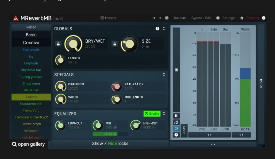The image size is (275, 159).
Task: Toggle the Equalizer Enable button
Action: (x=152, y=114)
